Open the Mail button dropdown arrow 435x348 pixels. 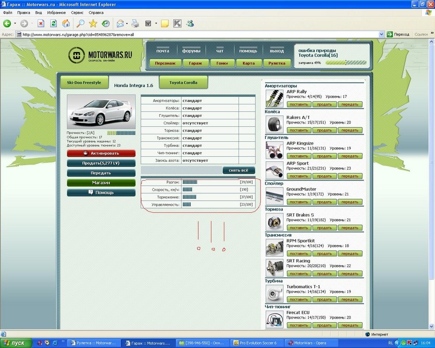pyautogui.click(x=127, y=23)
